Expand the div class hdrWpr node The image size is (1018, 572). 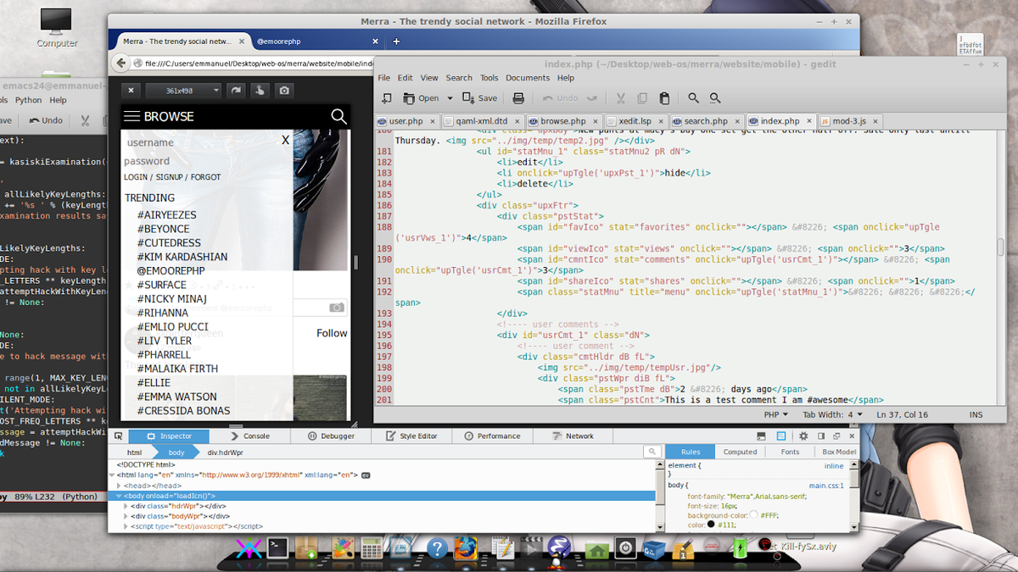[126, 506]
